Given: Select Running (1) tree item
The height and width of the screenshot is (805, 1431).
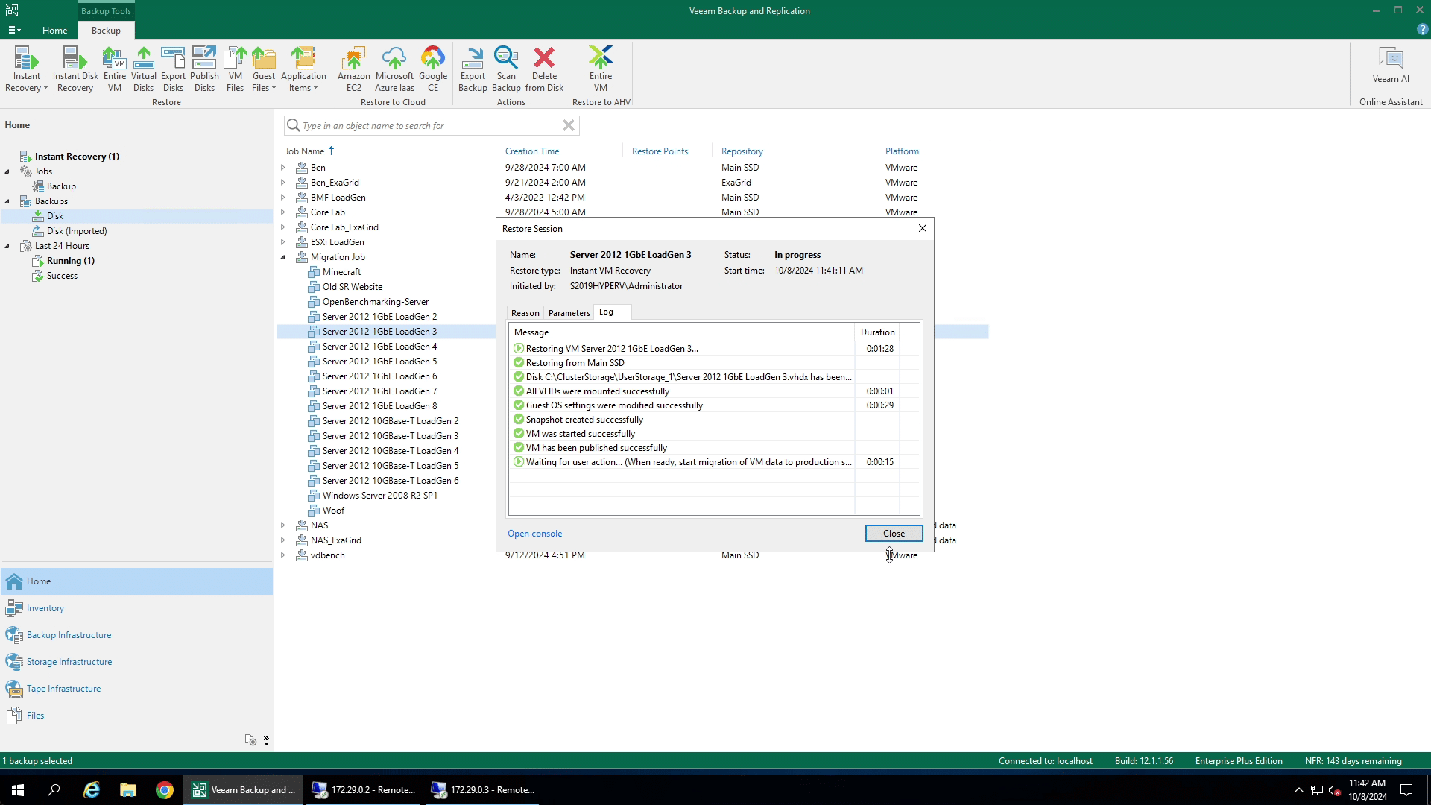Looking at the screenshot, I should 70,261.
